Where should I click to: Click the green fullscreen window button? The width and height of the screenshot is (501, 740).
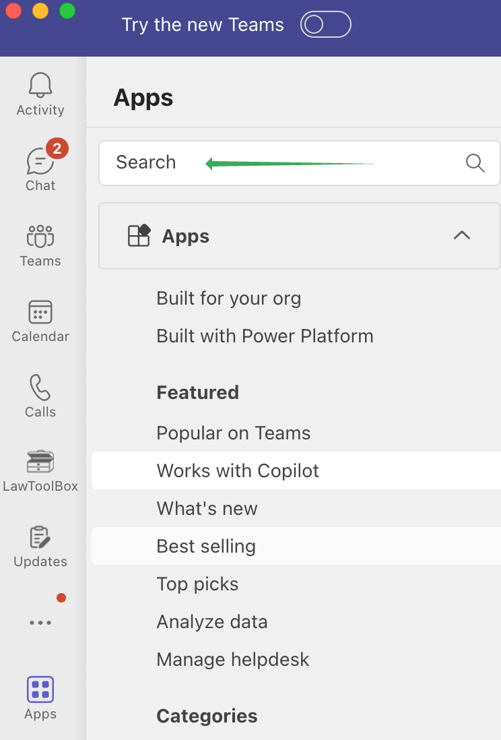(67, 10)
